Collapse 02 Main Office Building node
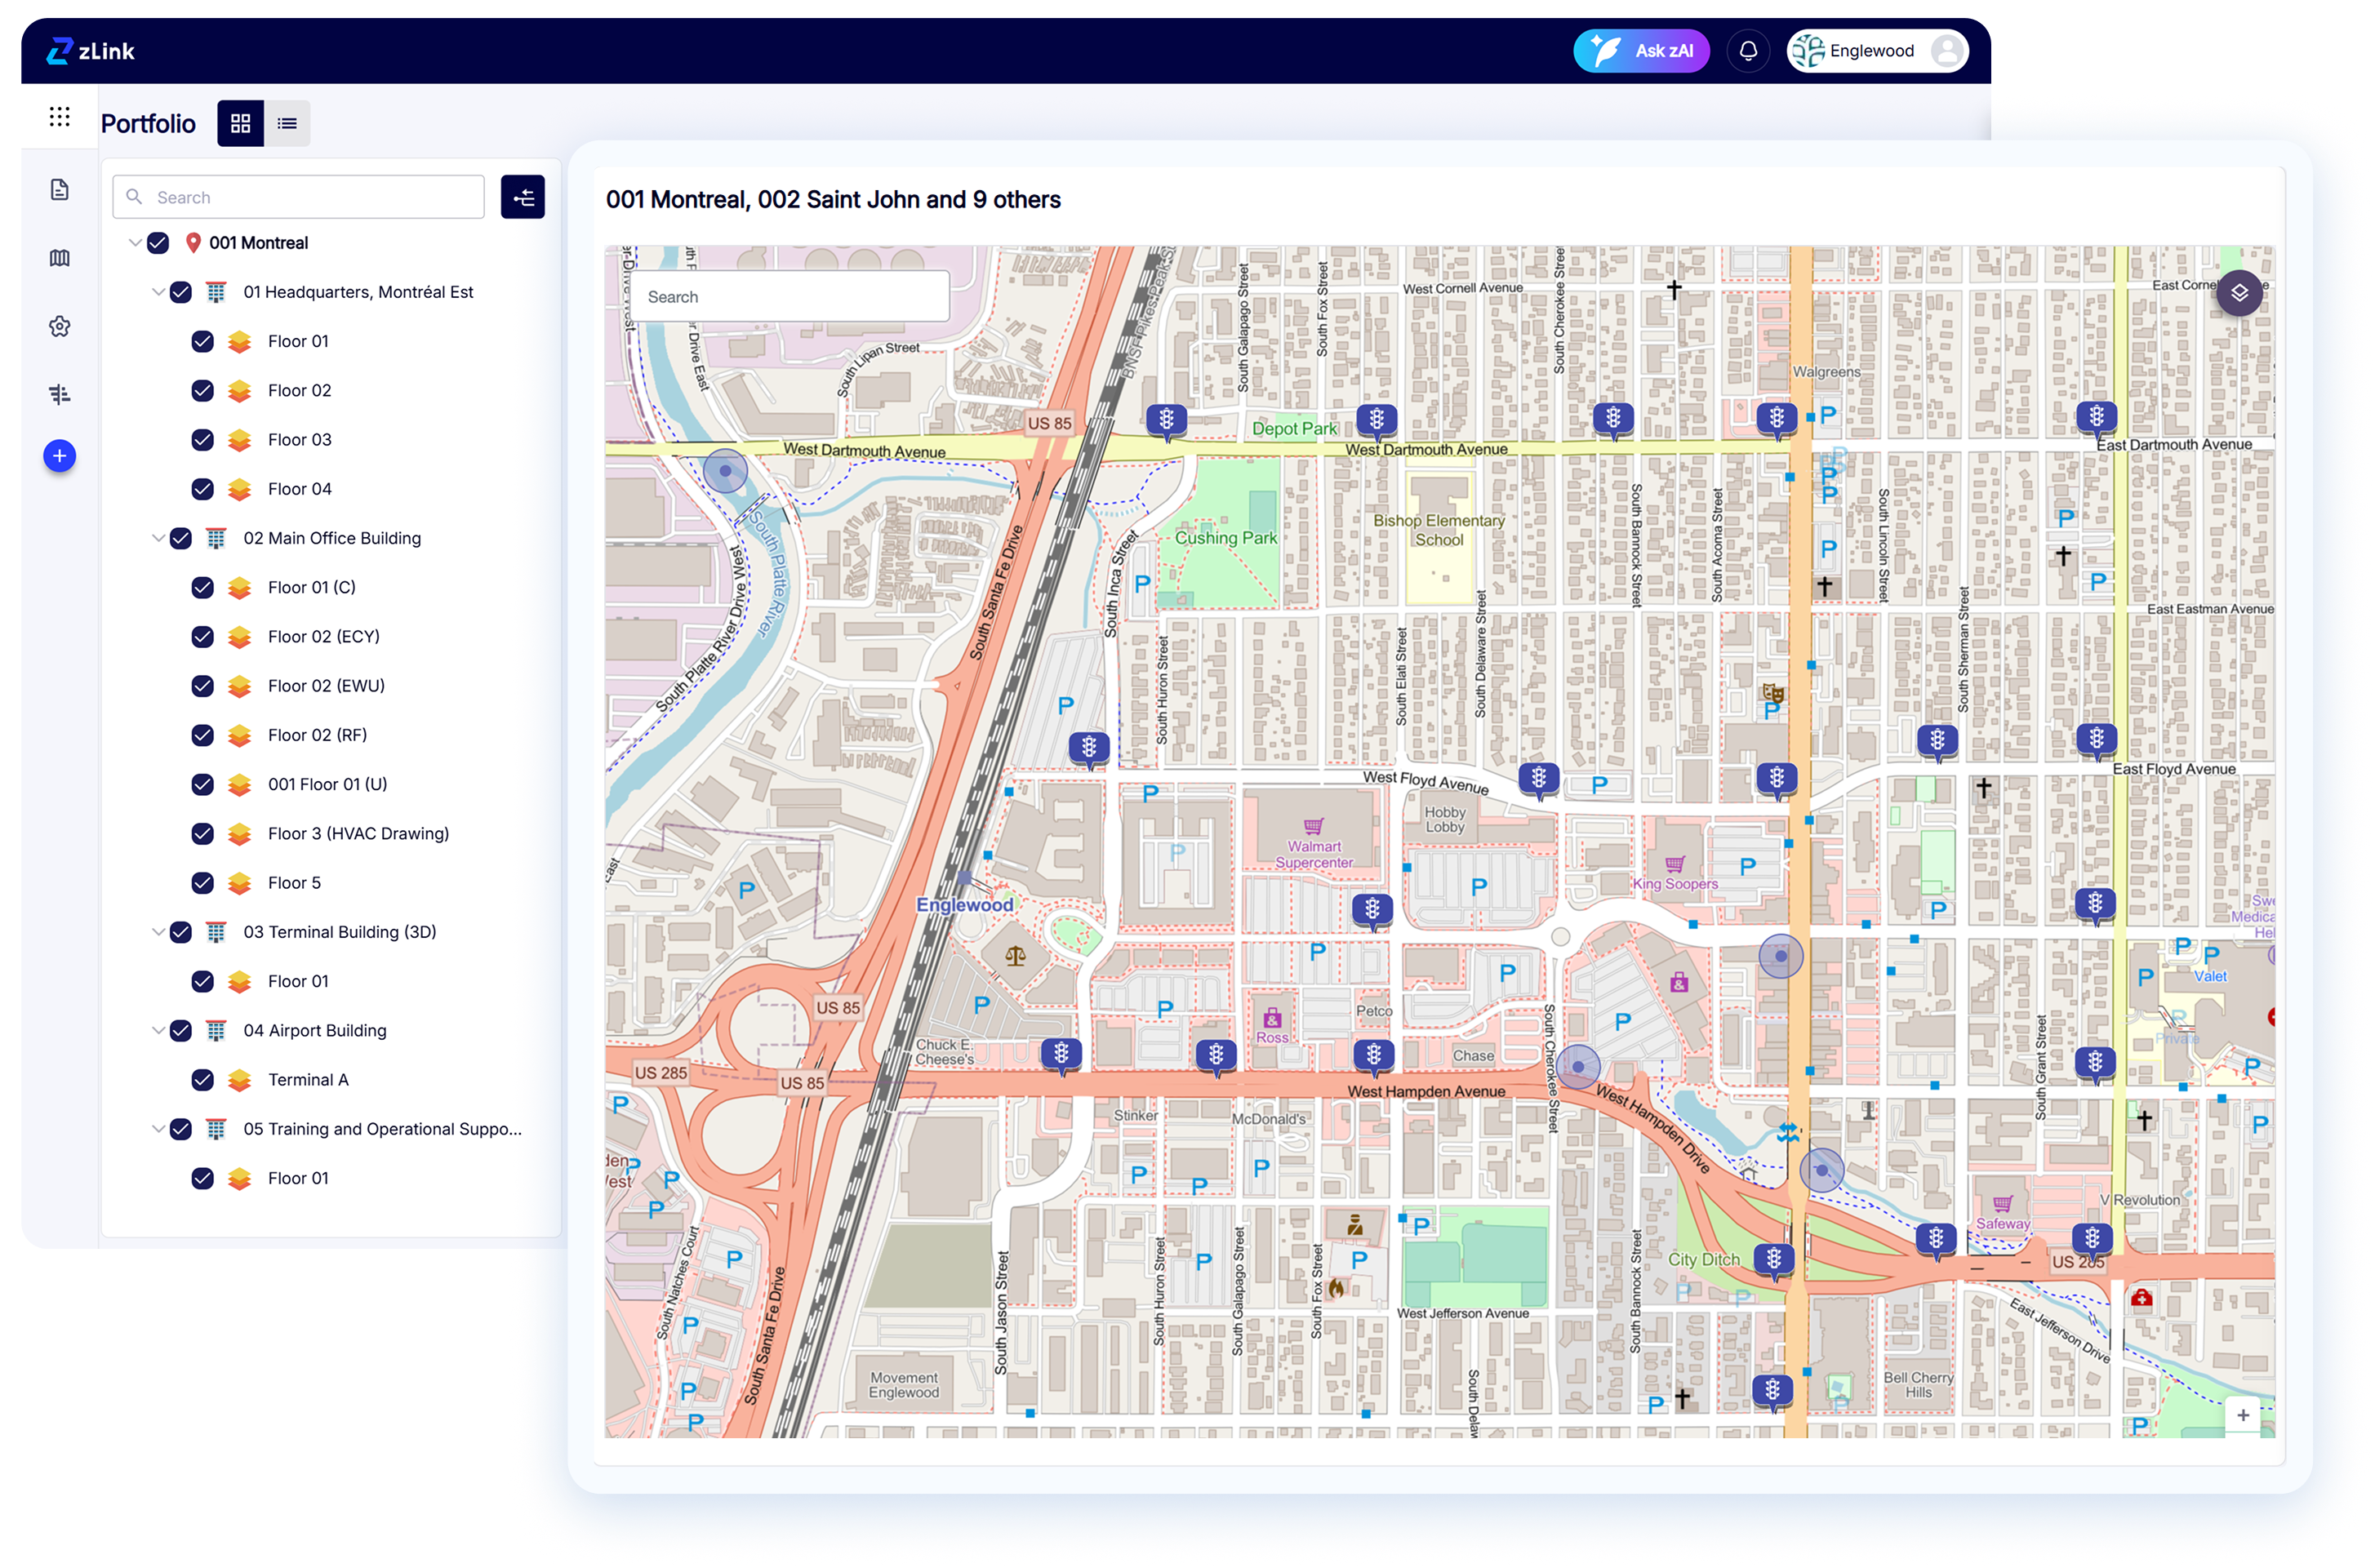This screenshot has width=2375, height=1568. [158, 538]
